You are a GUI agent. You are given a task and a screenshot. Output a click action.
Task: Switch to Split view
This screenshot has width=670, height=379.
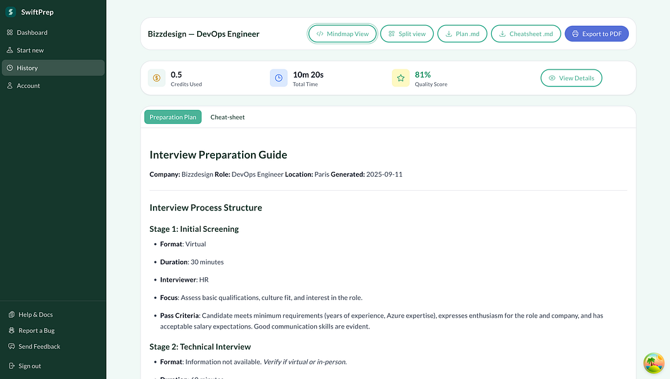click(406, 33)
